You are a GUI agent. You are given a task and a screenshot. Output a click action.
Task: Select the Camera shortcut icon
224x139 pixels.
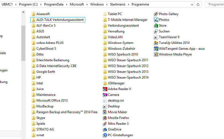pyautogui.click(x=105, y=95)
